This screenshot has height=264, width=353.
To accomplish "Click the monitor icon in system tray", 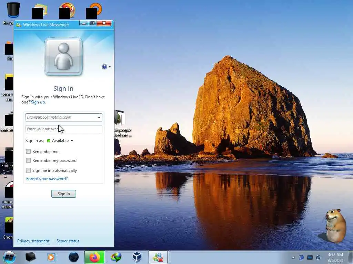I will tap(310, 257).
